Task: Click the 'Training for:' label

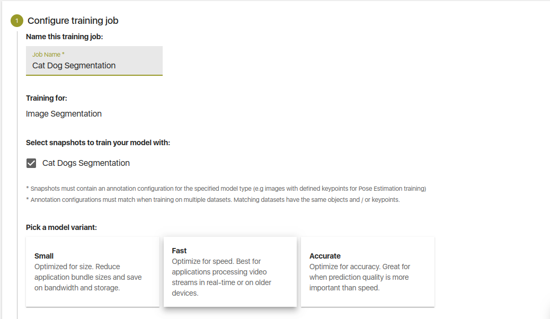Action: click(47, 98)
